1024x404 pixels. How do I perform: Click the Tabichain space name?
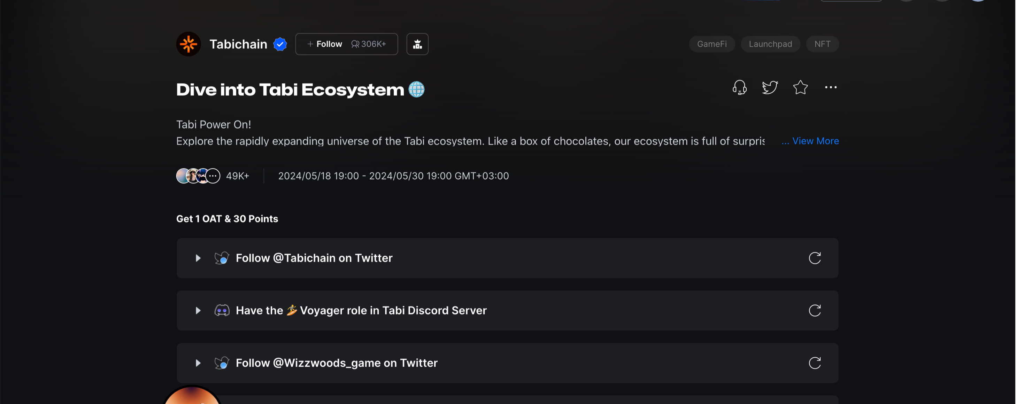[x=238, y=44]
